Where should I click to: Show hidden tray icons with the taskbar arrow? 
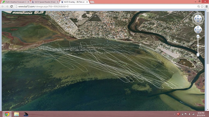tap(175, 114)
